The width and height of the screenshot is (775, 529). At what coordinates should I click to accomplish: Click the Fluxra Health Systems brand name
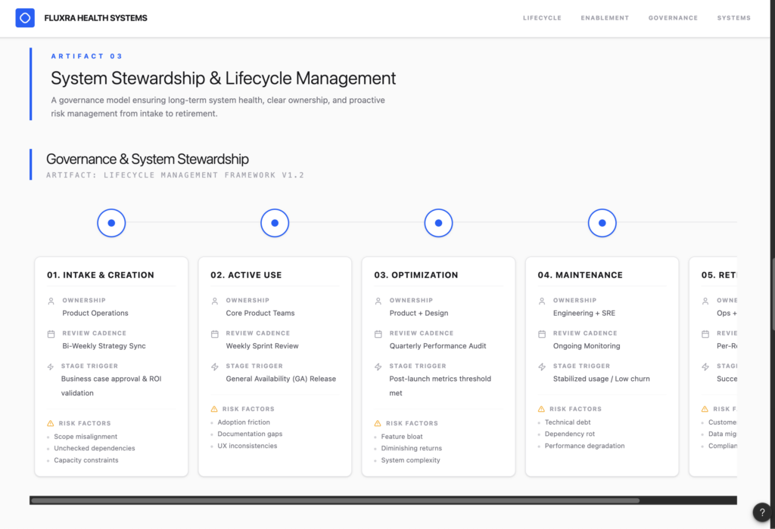click(96, 18)
